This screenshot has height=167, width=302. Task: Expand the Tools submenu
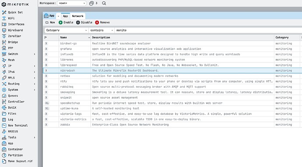[35, 137]
